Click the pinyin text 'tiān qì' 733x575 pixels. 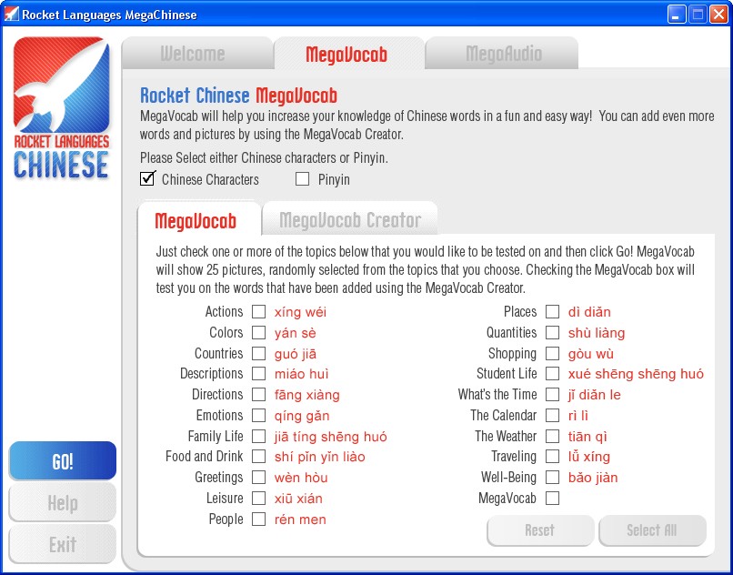pyautogui.click(x=587, y=437)
